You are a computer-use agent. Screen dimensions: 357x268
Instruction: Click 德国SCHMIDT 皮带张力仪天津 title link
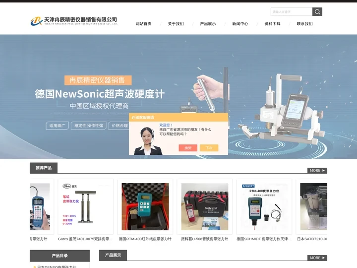[264, 239]
